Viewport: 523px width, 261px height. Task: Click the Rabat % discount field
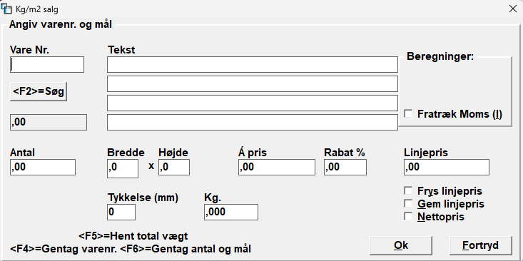(x=345, y=167)
